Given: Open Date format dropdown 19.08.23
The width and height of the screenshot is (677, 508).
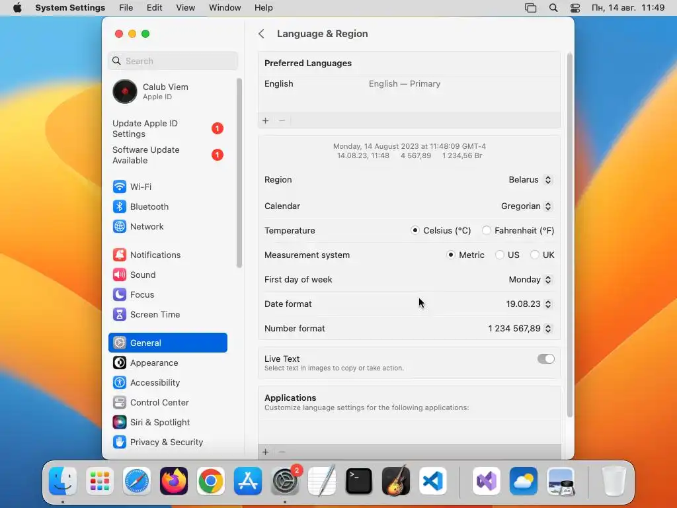Looking at the screenshot, I should (x=529, y=304).
